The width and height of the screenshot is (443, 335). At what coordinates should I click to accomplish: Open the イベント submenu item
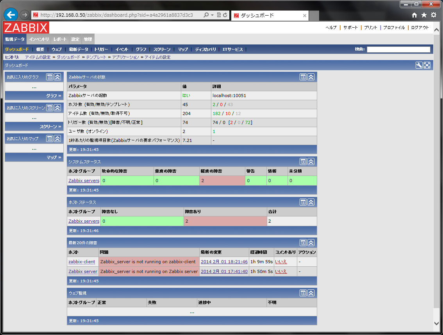point(122,50)
